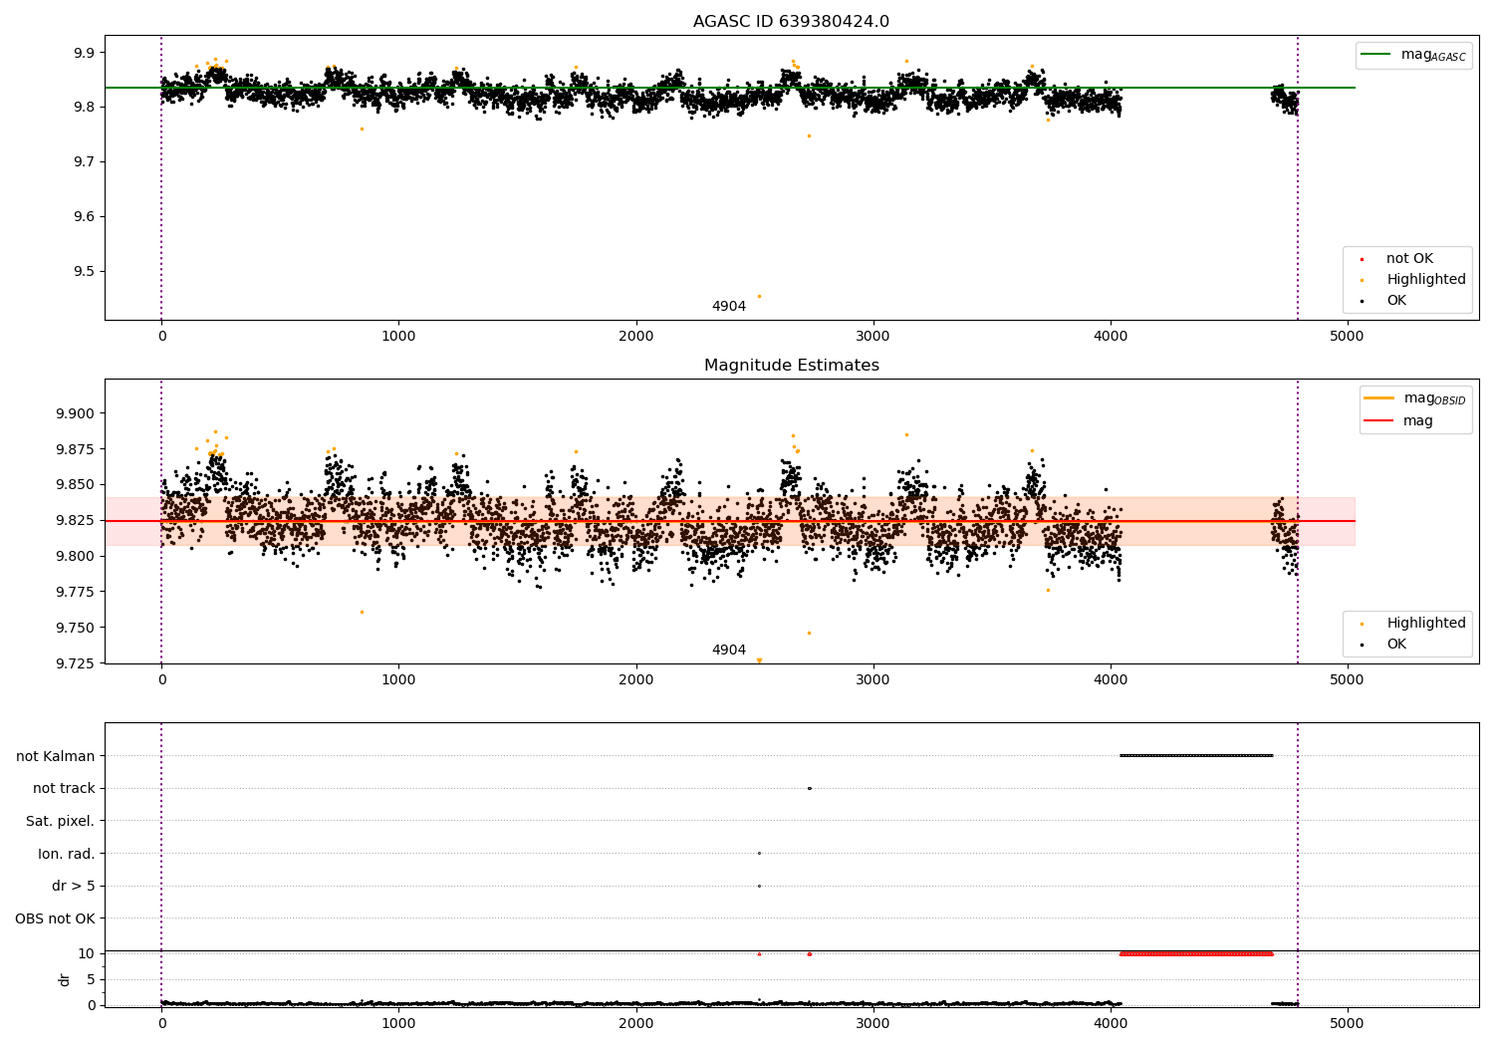The image size is (1494, 1046).
Task: Click the 'Magnitude Estimates' subplot title
Action: coord(791,366)
